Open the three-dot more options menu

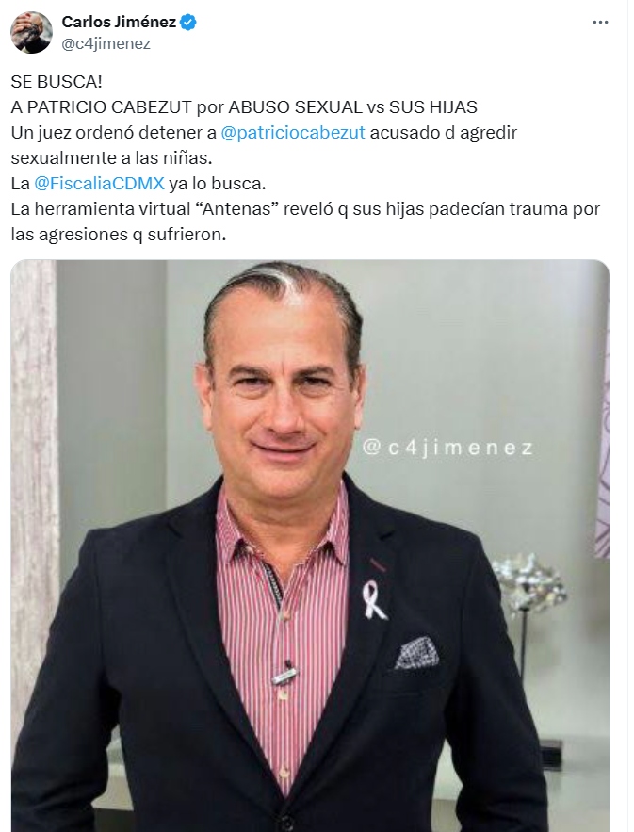(600, 23)
